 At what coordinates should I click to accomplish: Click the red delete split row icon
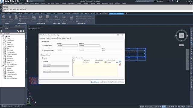(x=120, y=65)
